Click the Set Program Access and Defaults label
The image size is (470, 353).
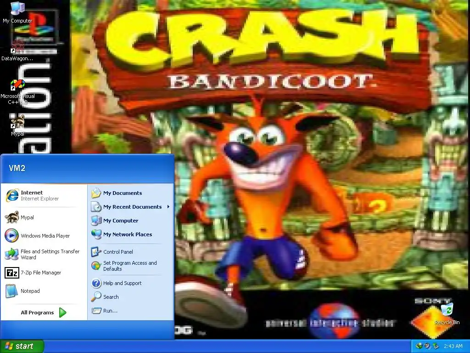pos(130,266)
